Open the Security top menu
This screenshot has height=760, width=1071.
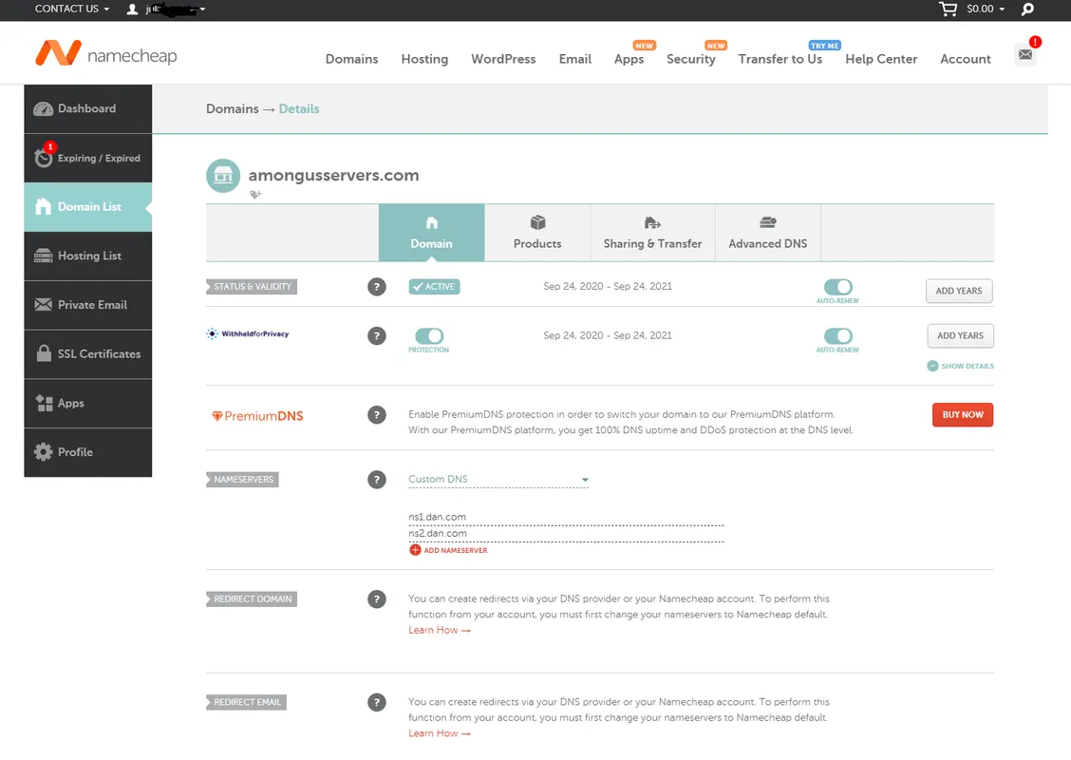[x=691, y=60]
